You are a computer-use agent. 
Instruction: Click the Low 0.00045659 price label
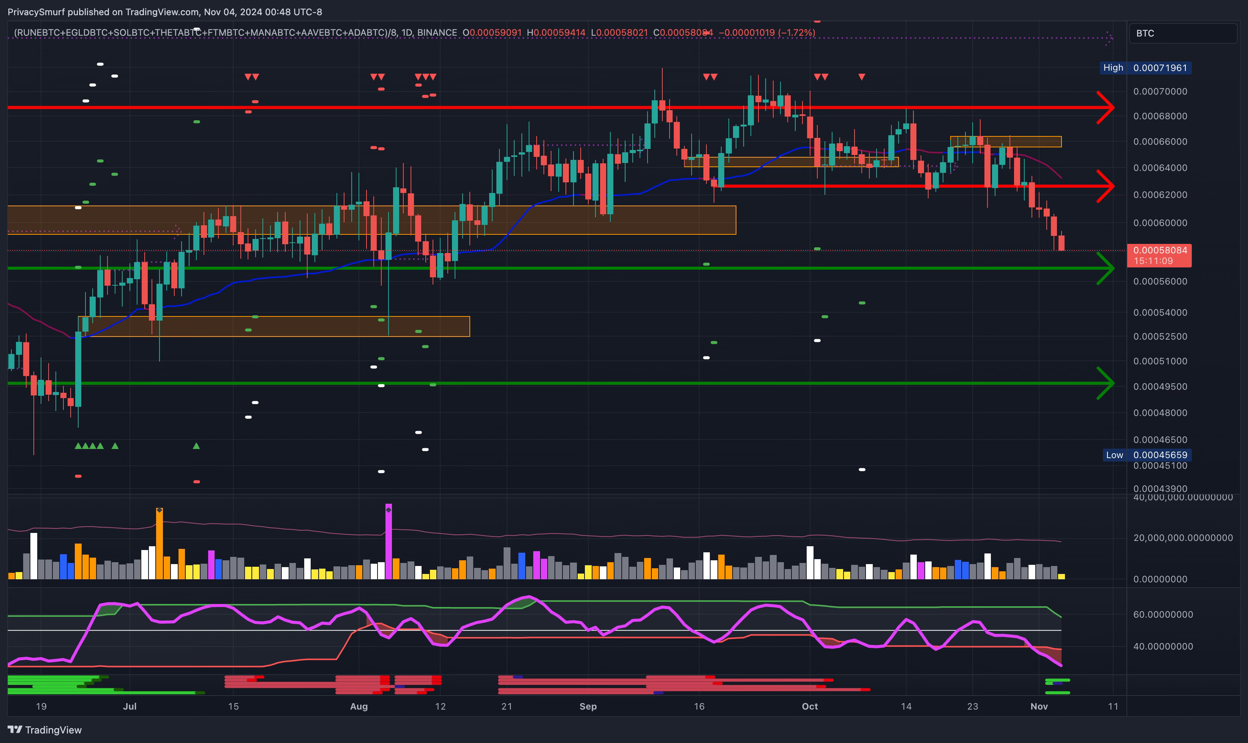[1147, 455]
